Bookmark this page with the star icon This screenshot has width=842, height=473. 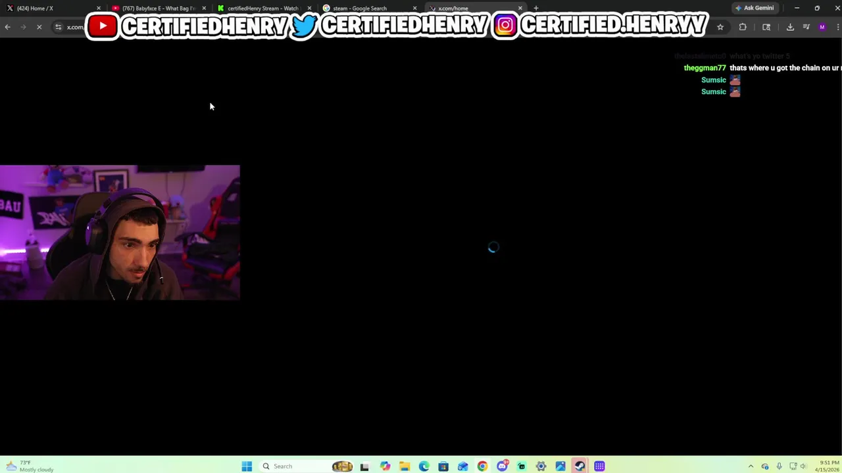[x=720, y=27]
